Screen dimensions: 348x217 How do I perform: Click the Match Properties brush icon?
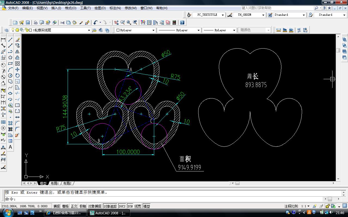(81, 23)
